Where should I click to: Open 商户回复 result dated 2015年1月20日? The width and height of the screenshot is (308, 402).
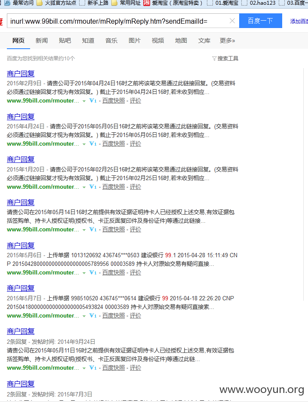(21, 159)
